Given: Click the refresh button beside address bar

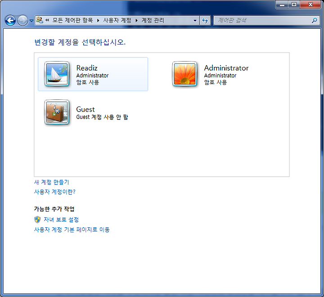Looking at the screenshot, I should tap(205, 20).
